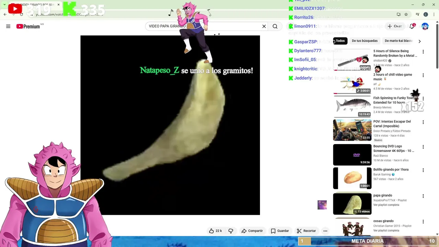Open the Bouncing DVD Logo thumbnail

tap(352, 155)
